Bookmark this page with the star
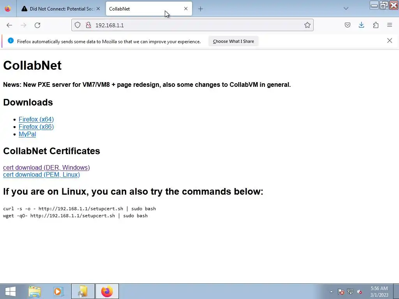This screenshot has height=299, width=399. click(307, 25)
